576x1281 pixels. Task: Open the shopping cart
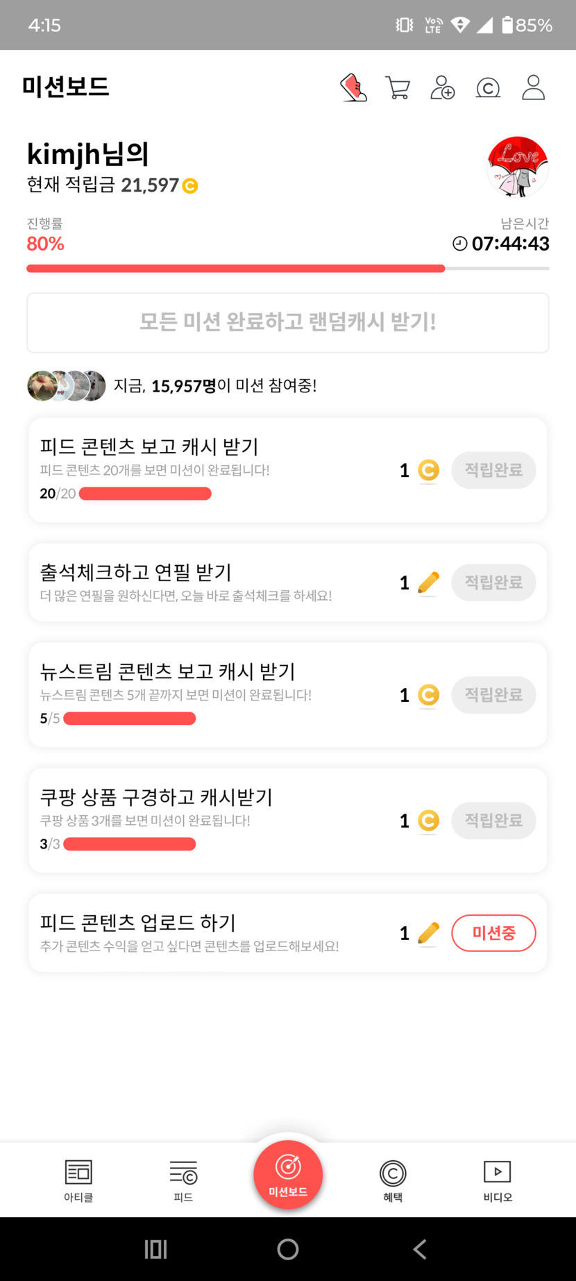398,88
